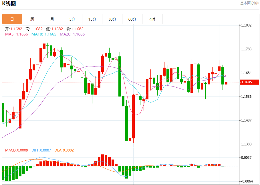
Task: Open the 30分 chart tab
Action: click(112, 19)
